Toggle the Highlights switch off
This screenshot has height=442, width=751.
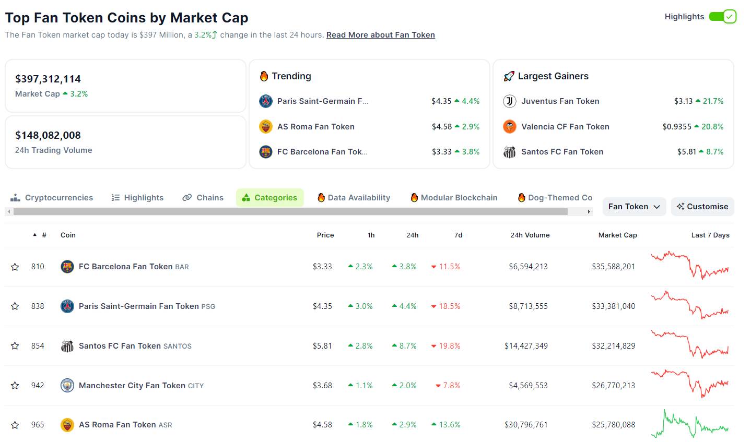[723, 17]
